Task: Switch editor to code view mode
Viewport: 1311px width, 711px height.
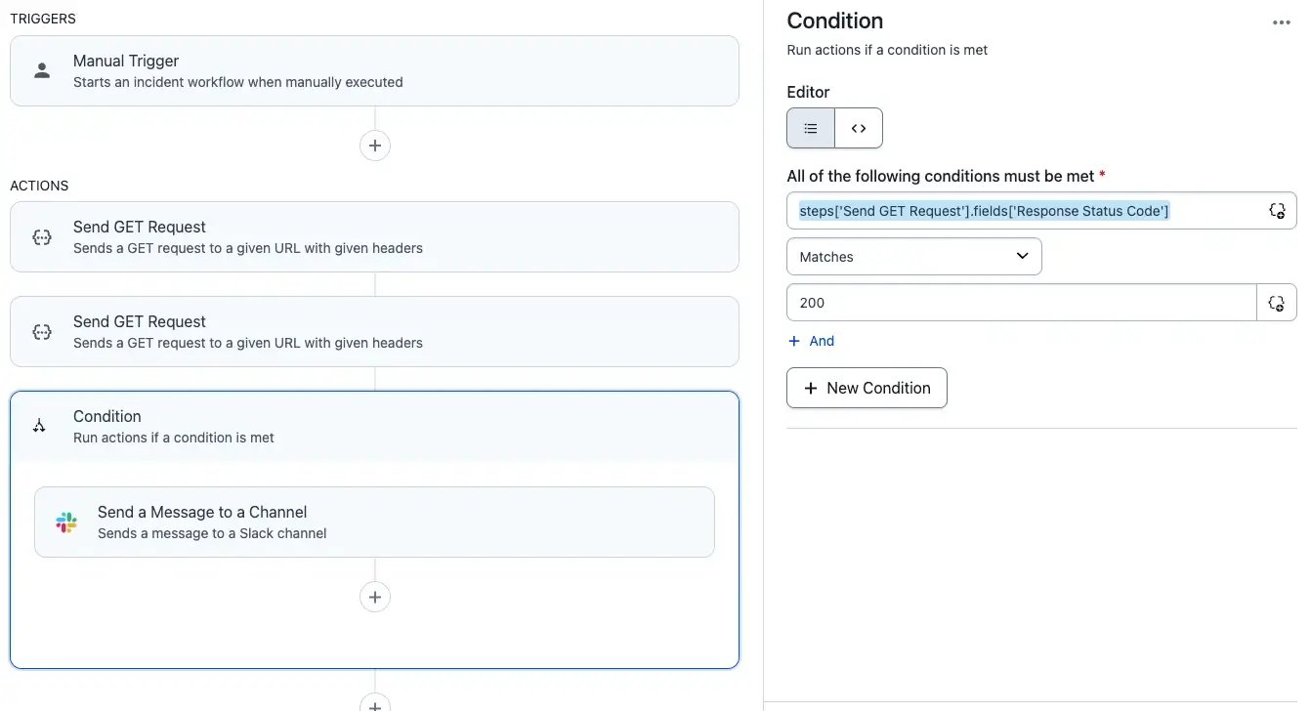Action: [859, 128]
